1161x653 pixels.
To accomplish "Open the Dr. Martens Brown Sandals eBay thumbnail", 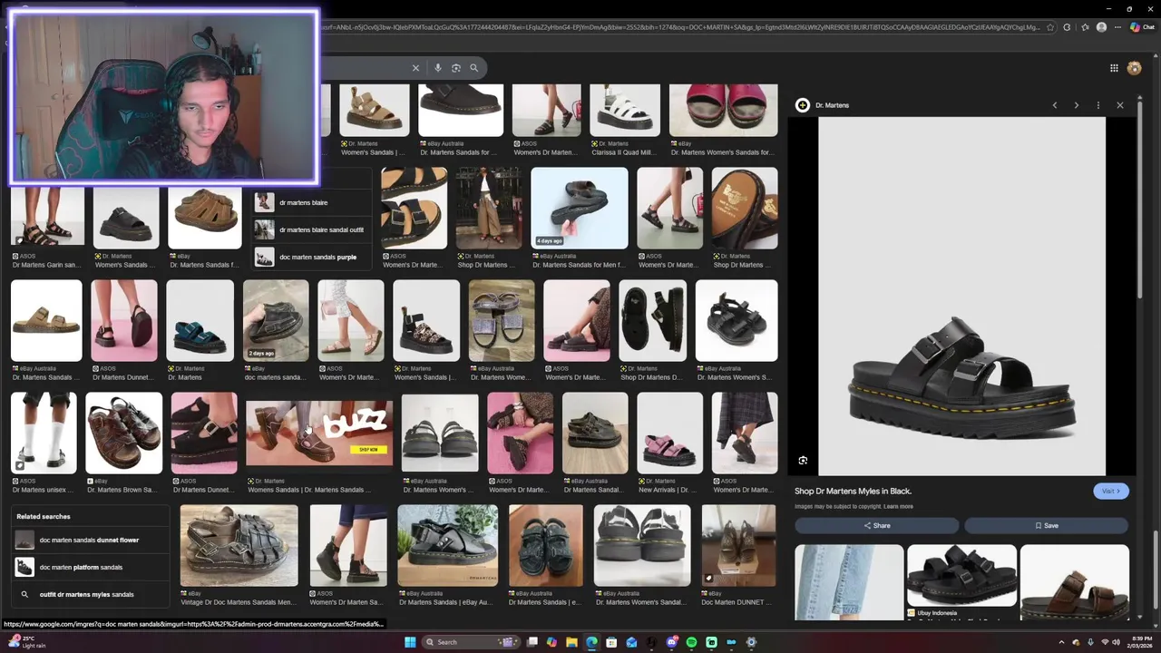I will click(123, 433).
